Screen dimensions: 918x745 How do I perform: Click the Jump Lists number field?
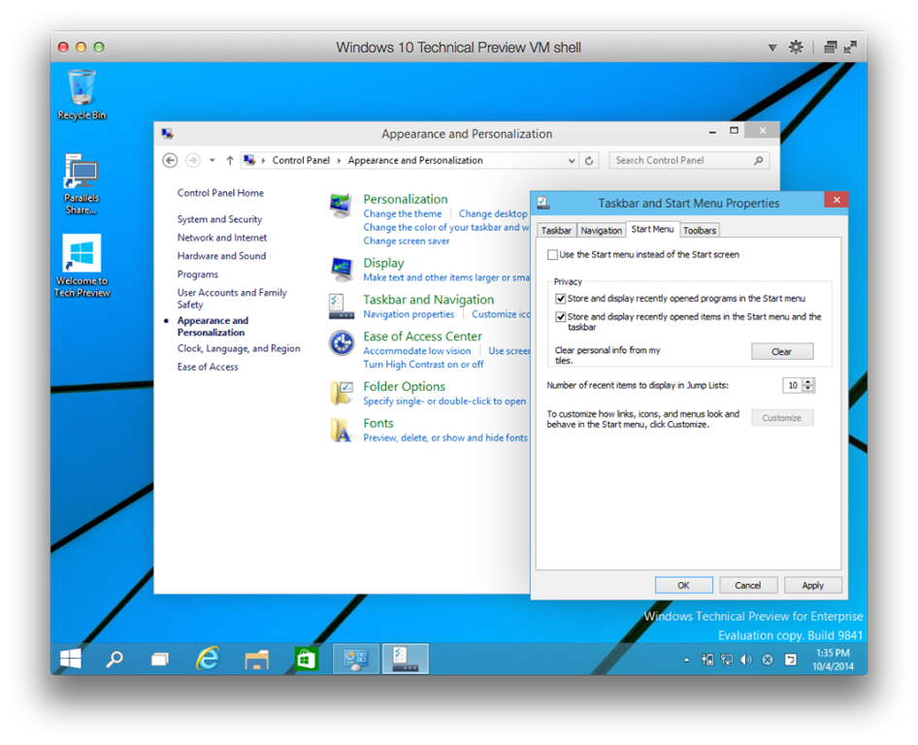[793, 385]
